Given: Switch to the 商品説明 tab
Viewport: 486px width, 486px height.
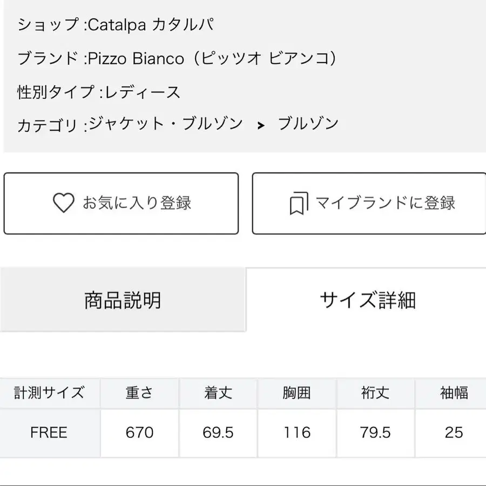Looking at the screenshot, I should pos(123,300).
